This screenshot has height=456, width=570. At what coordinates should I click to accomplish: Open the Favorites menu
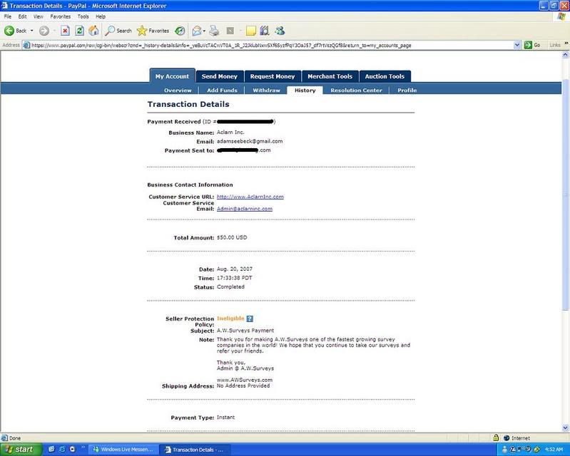(x=61, y=16)
